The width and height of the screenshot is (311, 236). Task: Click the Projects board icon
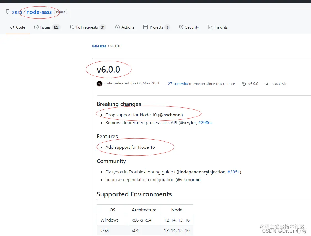tap(146, 27)
